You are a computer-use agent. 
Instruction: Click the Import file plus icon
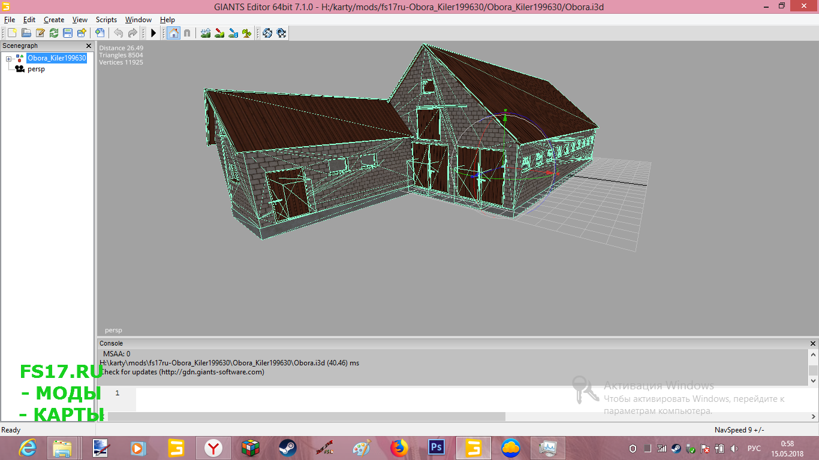(x=100, y=33)
